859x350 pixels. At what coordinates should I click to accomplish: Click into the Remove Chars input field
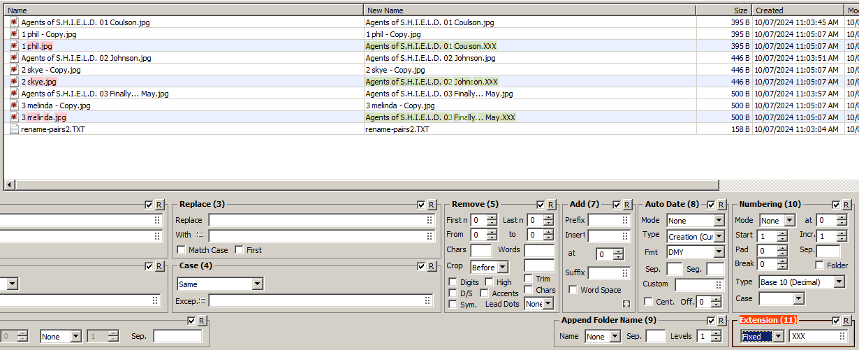481,250
